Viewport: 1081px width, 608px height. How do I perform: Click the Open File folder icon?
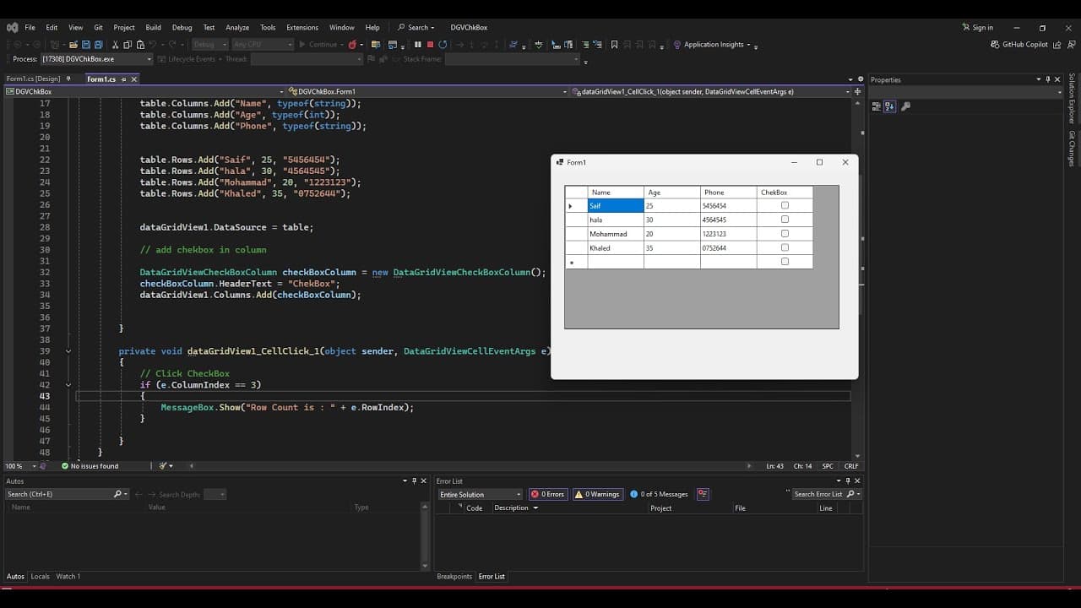click(x=73, y=44)
